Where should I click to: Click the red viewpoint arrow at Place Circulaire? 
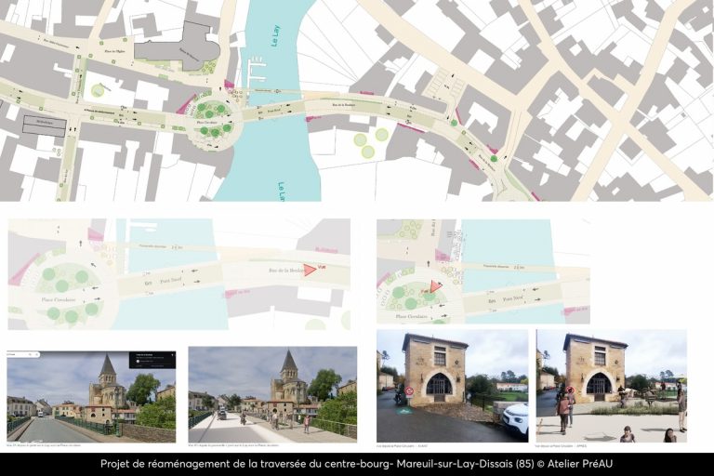click(x=435, y=287)
